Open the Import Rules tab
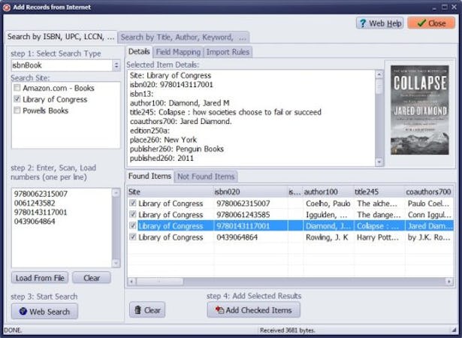Image resolution: width=462 pixels, height=338 pixels. [228, 52]
